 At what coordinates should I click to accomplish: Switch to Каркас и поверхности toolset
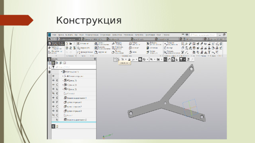[56, 48]
